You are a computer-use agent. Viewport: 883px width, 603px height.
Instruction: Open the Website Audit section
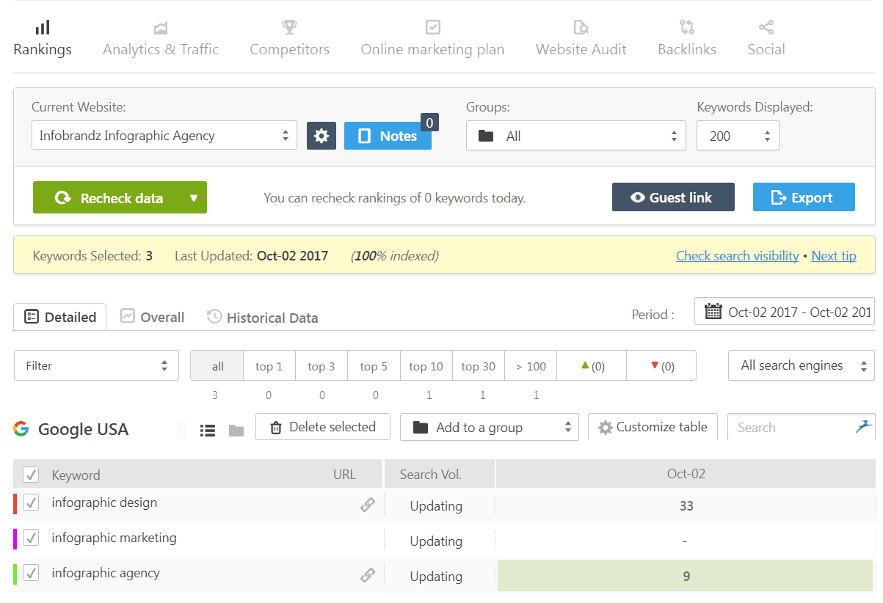[x=581, y=37]
